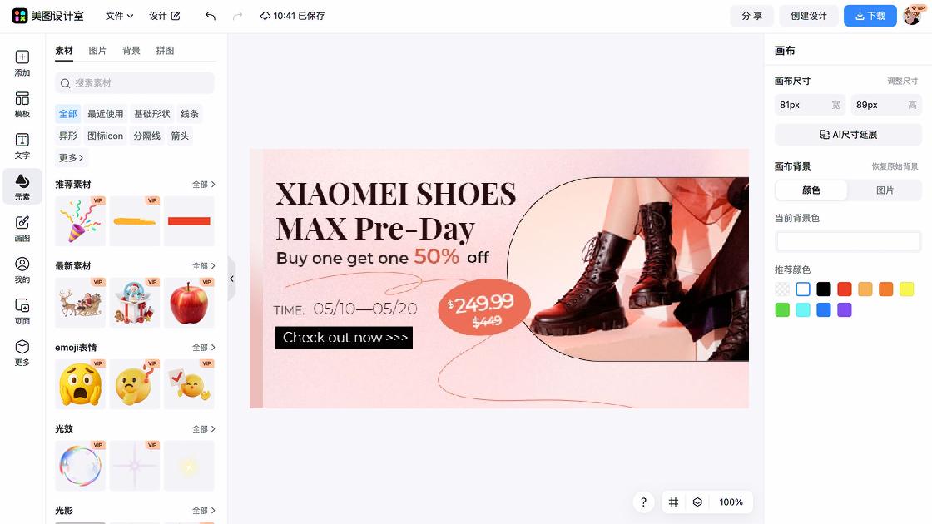Switch canvas background to 图片 mode

coord(885,190)
